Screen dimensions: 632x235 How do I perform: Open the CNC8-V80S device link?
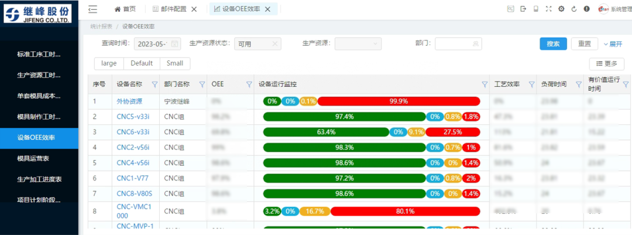pos(134,193)
